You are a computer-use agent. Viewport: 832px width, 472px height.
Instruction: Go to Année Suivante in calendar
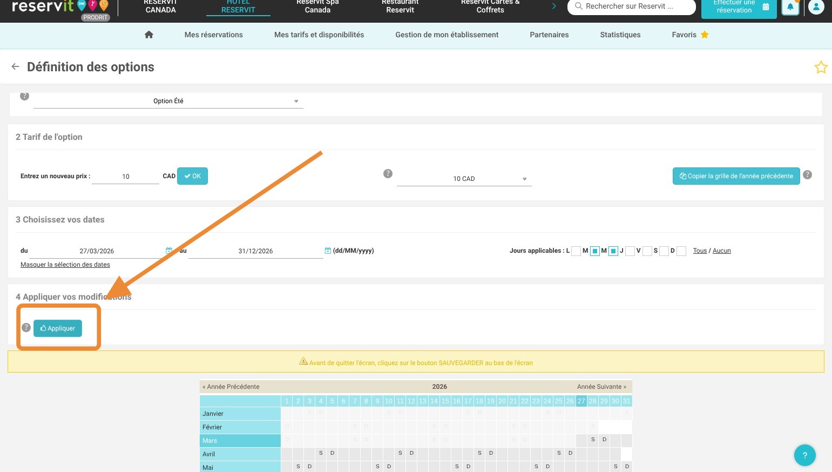[601, 387]
